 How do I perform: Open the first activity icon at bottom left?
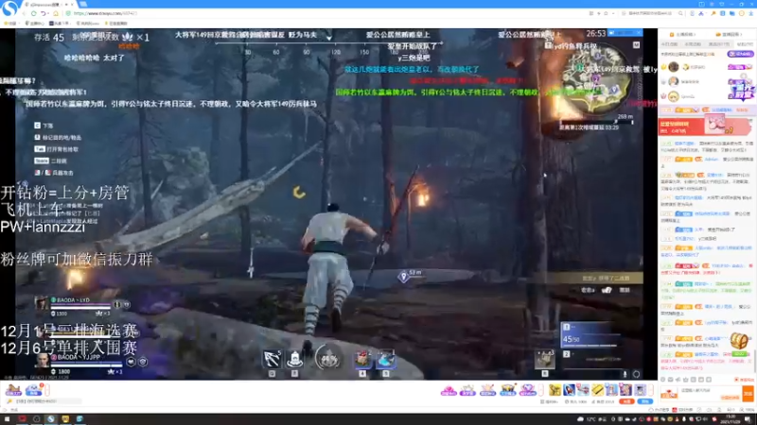point(13,390)
